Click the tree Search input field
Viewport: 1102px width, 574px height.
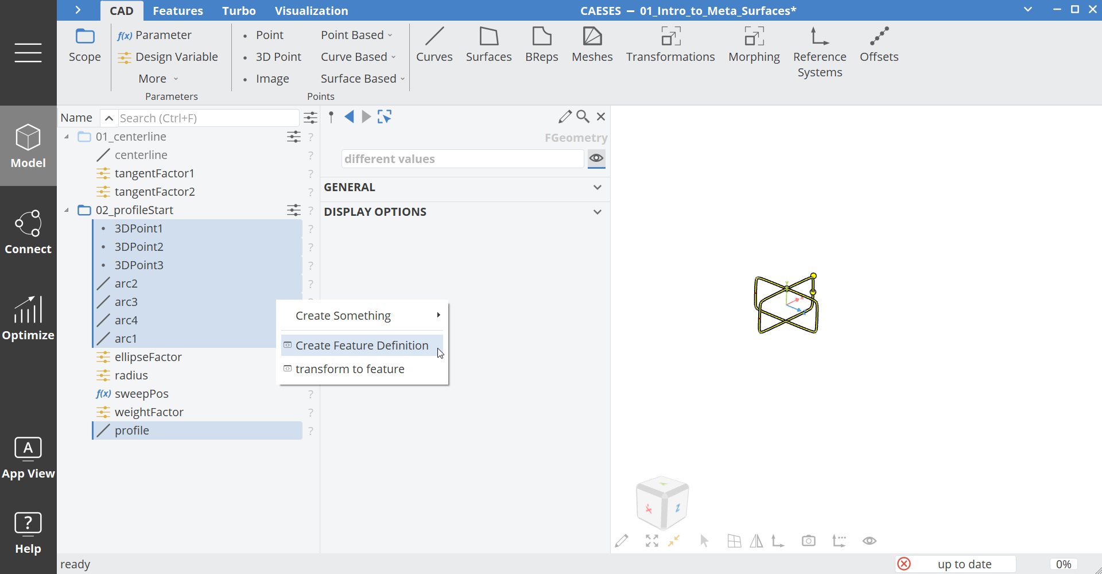pyautogui.click(x=208, y=118)
